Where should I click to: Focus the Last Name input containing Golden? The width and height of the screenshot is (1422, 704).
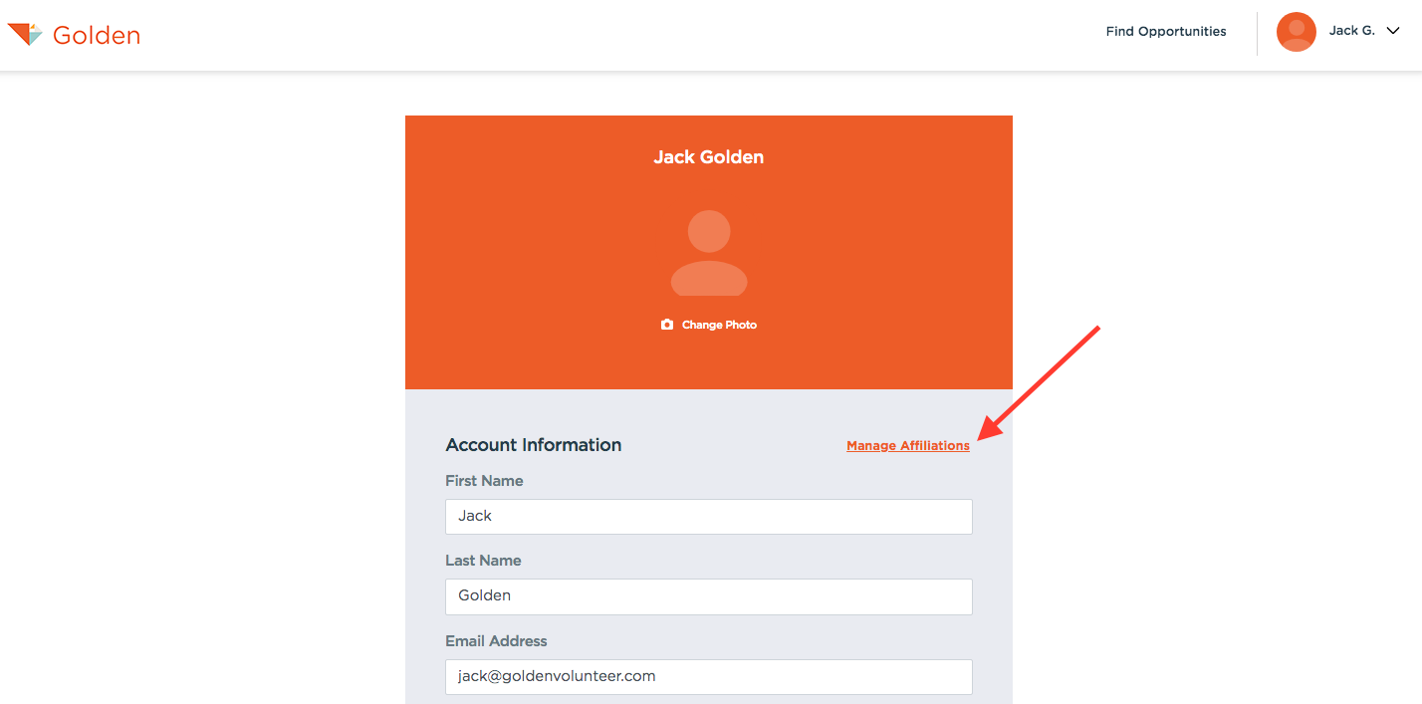pos(708,596)
